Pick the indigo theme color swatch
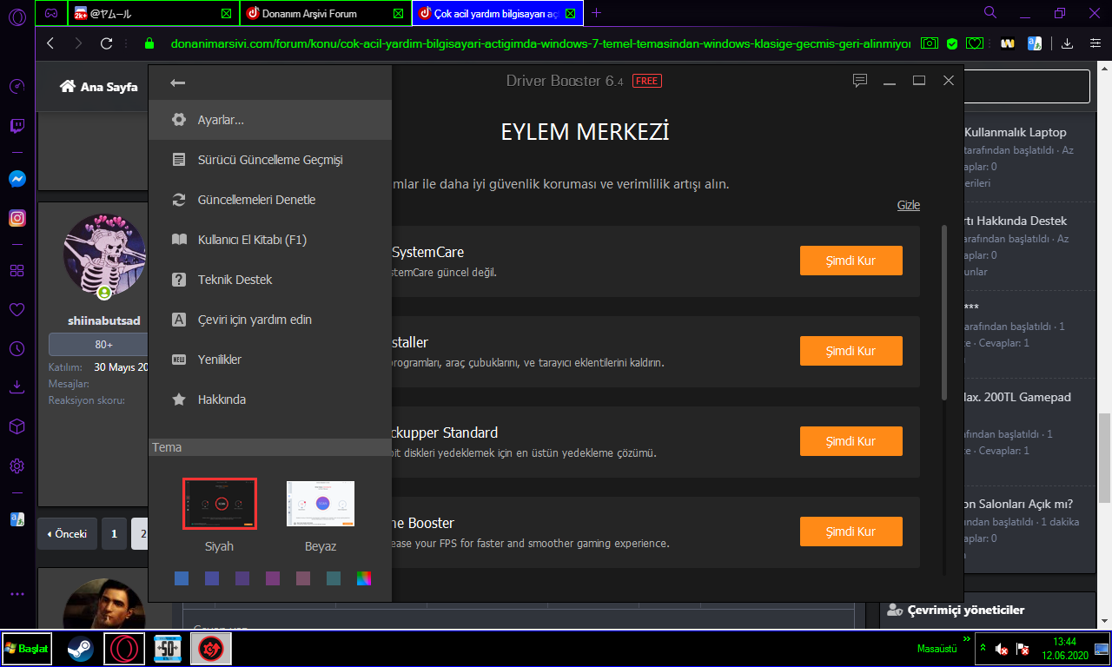The width and height of the screenshot is (1112, 667). (x=212, y=578)
